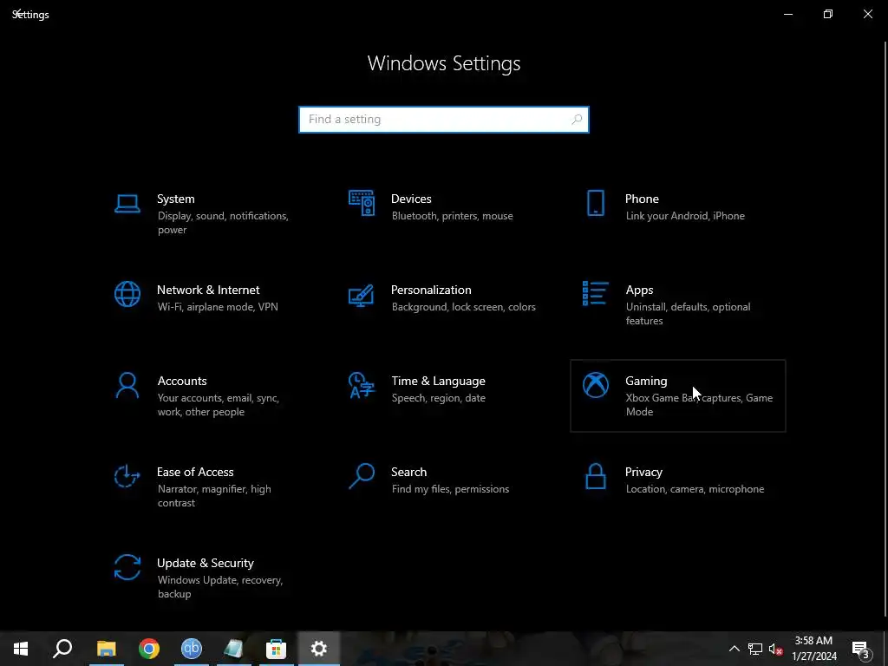This screenshot has width=888, height=666.
Task: Click 'Find my files, permissions' text
Action: click(x=450, y=489)
